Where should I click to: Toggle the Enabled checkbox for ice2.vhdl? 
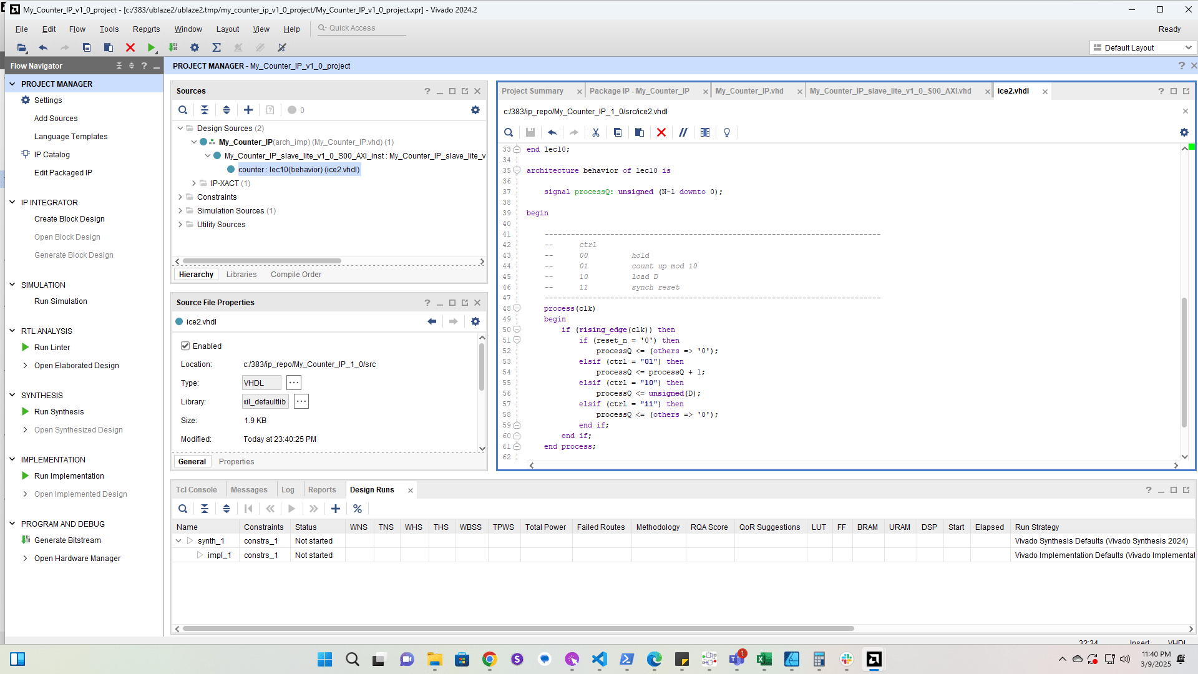click(x=185, y=346)
